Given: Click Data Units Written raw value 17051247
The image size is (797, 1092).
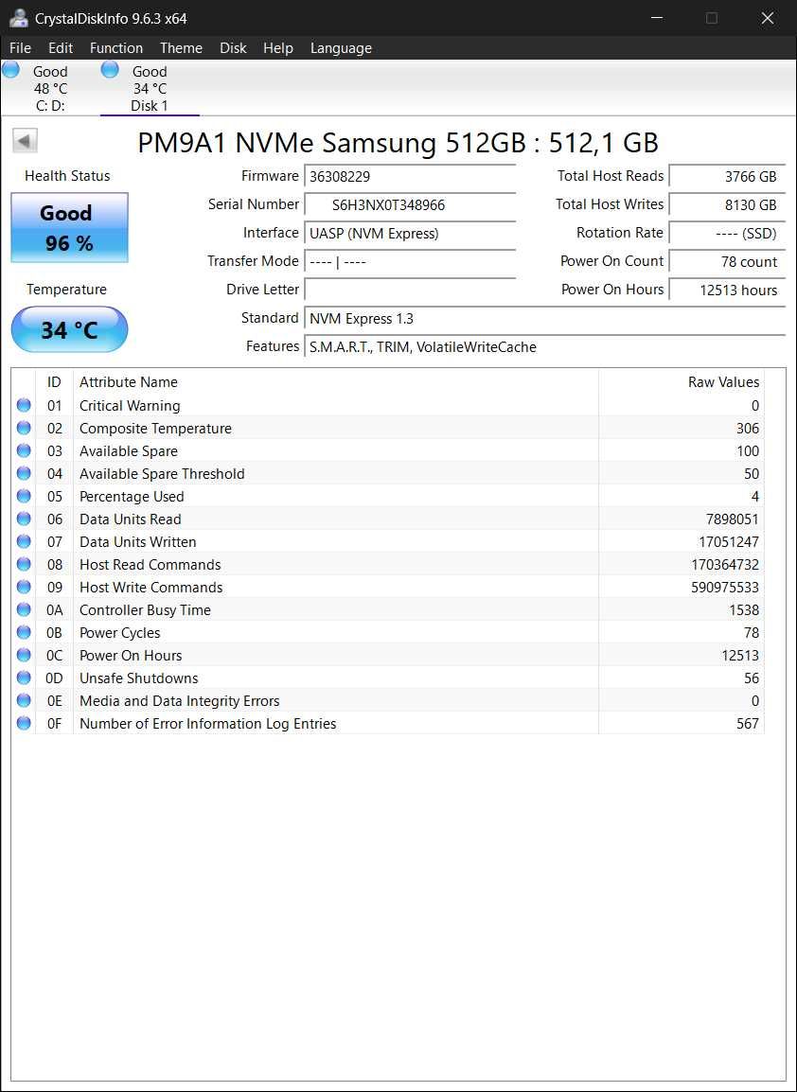Looking at the screenshot, I should [729, 542].
